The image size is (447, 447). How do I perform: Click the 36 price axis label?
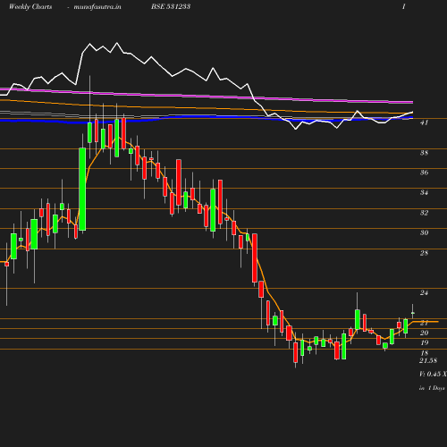(424, 173)
